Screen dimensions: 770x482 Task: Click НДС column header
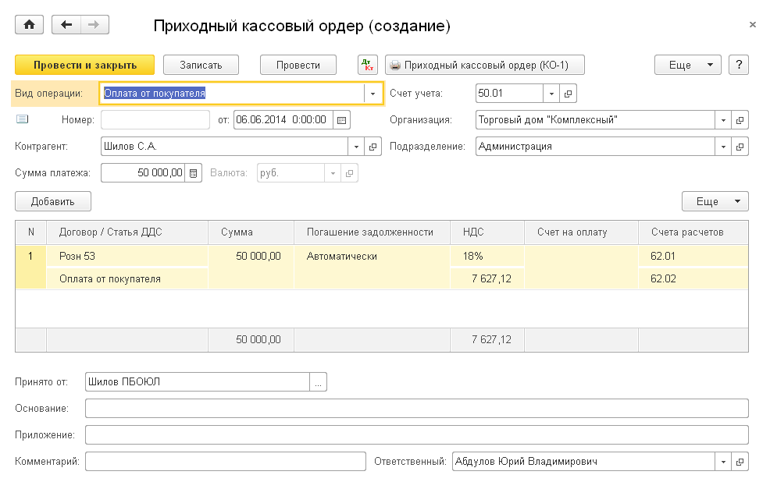coord(487,232)
